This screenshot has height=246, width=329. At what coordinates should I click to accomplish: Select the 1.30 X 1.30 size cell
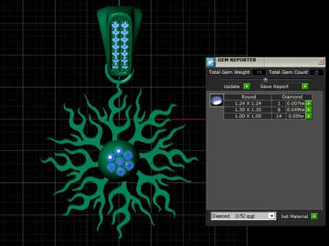click(x=248, y=110)
